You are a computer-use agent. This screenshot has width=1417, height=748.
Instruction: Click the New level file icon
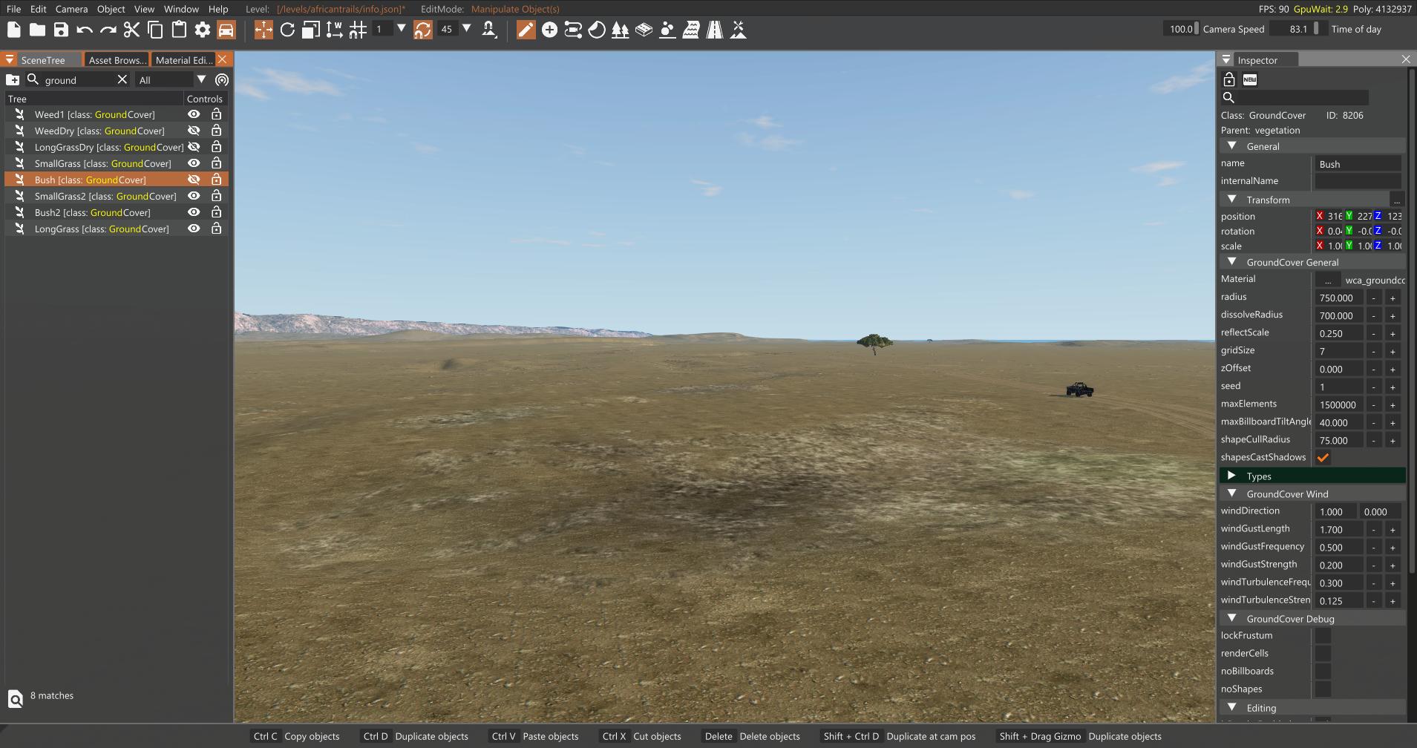click(x=14, y=30)
